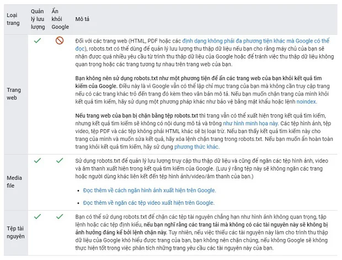Click the 'Ẩn khỏi Google' column header
Image resolution: width=342 pixels, height=260 pixels.
click(60, 19)
